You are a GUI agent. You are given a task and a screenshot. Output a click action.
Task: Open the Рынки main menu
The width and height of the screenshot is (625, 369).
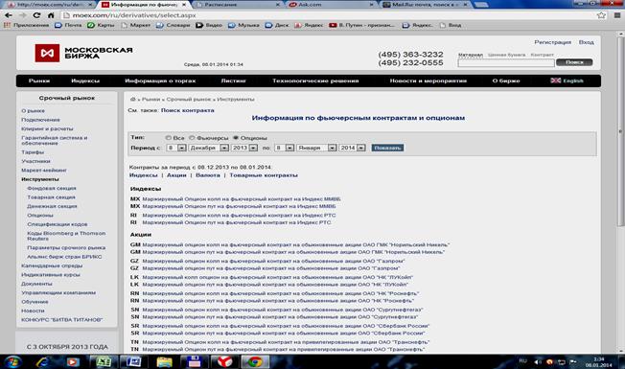click(x=39, y=81)
